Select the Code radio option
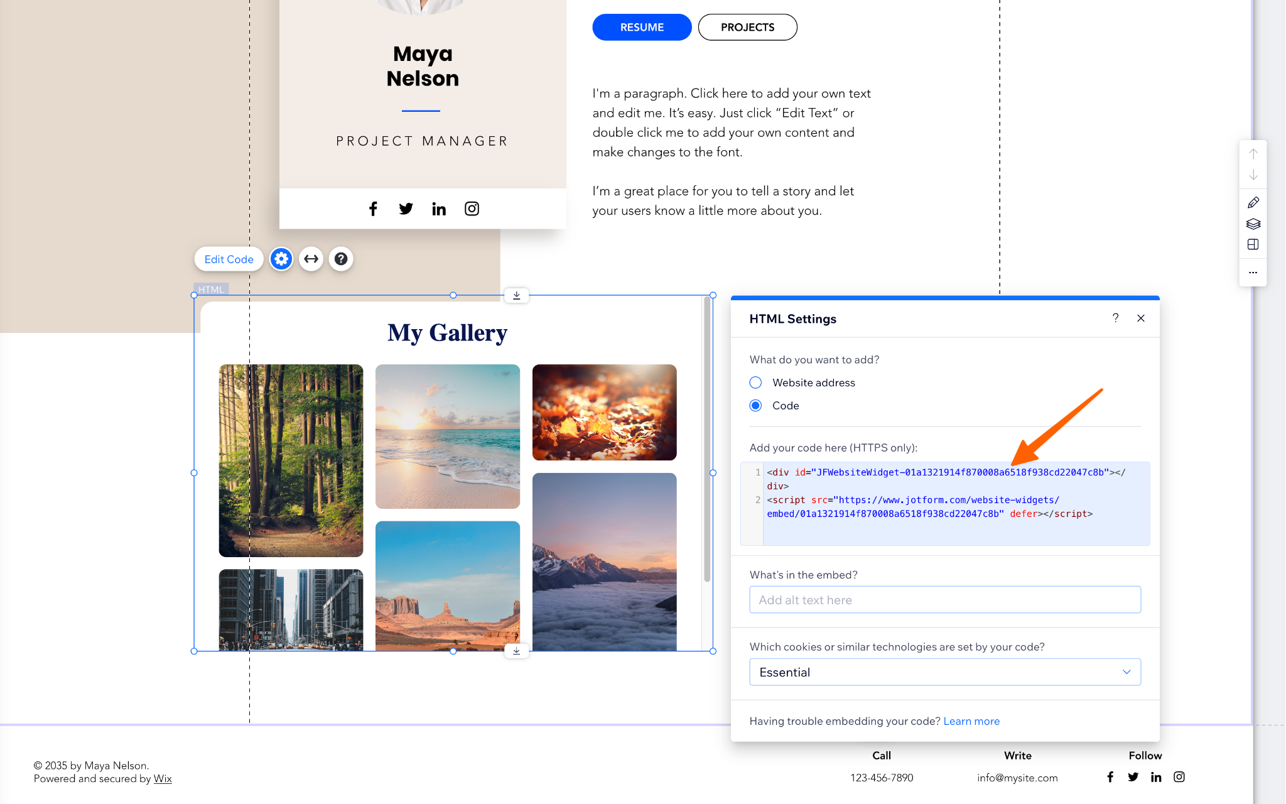 (x=756, y=406)
